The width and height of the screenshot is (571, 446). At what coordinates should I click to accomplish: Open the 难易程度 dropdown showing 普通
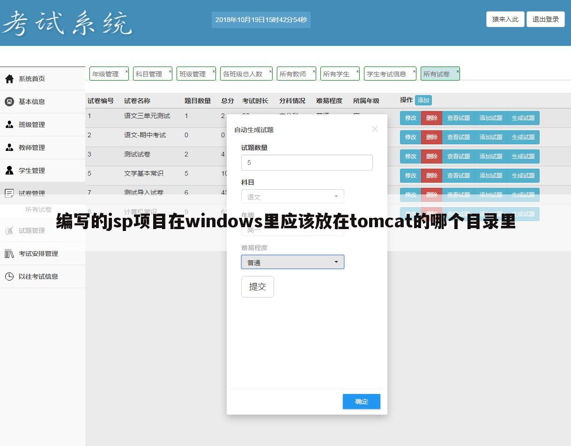click(x=292, y=262)
